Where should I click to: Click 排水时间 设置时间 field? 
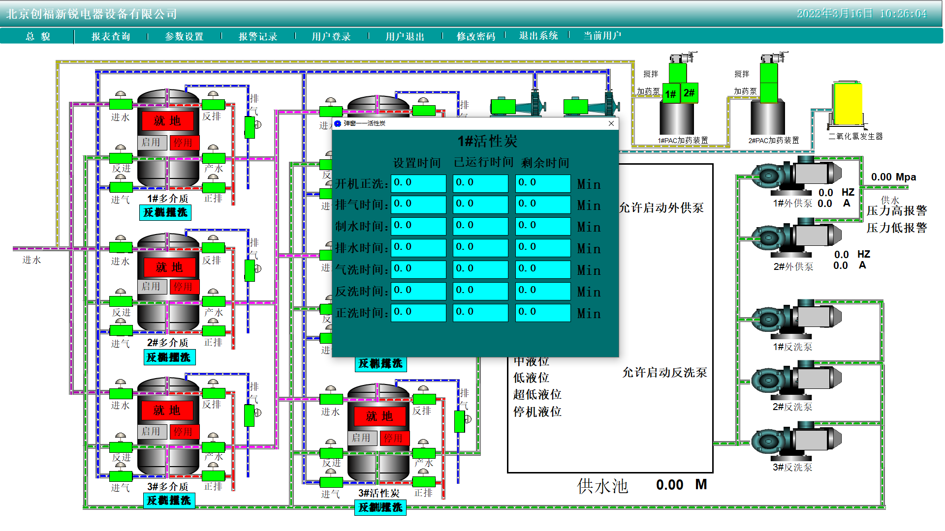pyautogui.click(x=418, y=248)
